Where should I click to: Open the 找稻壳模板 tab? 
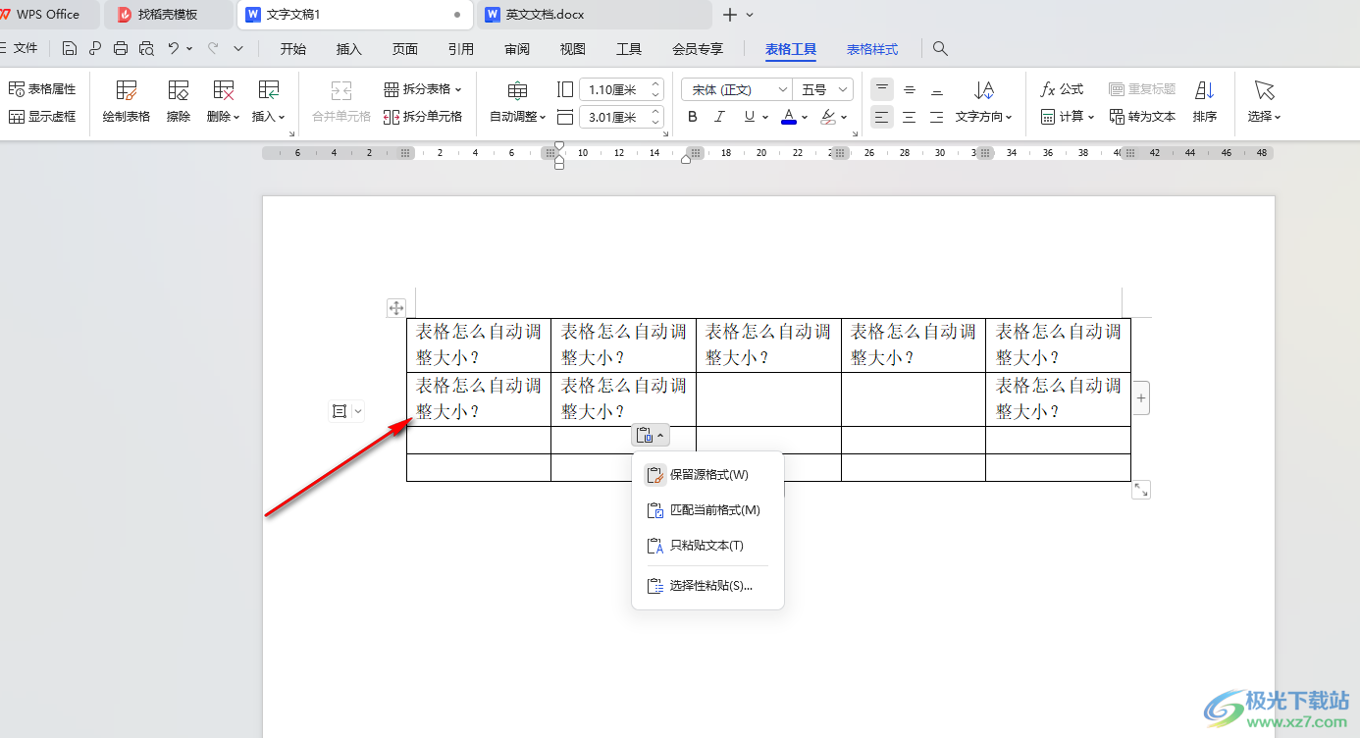(168, 15)
